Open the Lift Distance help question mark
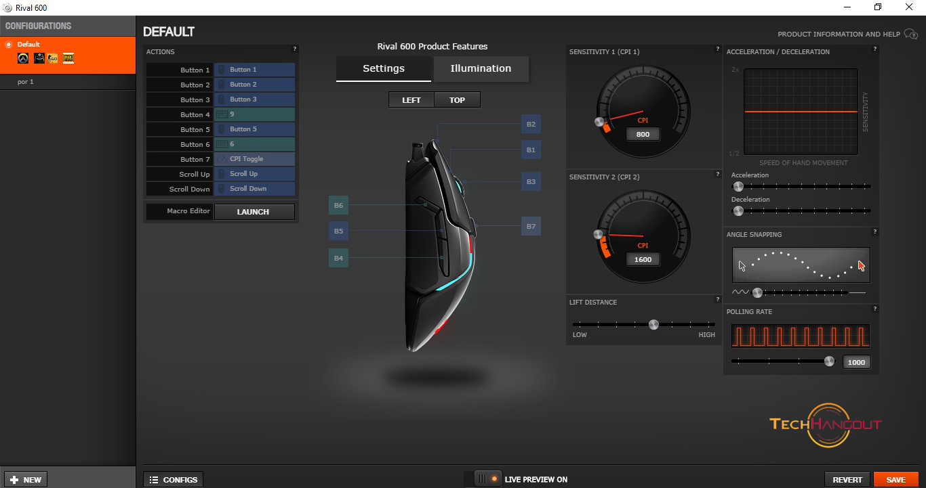Screen dimensions: 926x488 (x=718, y=299)
